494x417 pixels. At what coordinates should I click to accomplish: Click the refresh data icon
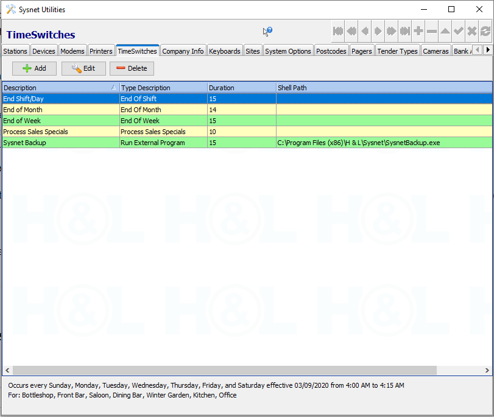point(485,31)
